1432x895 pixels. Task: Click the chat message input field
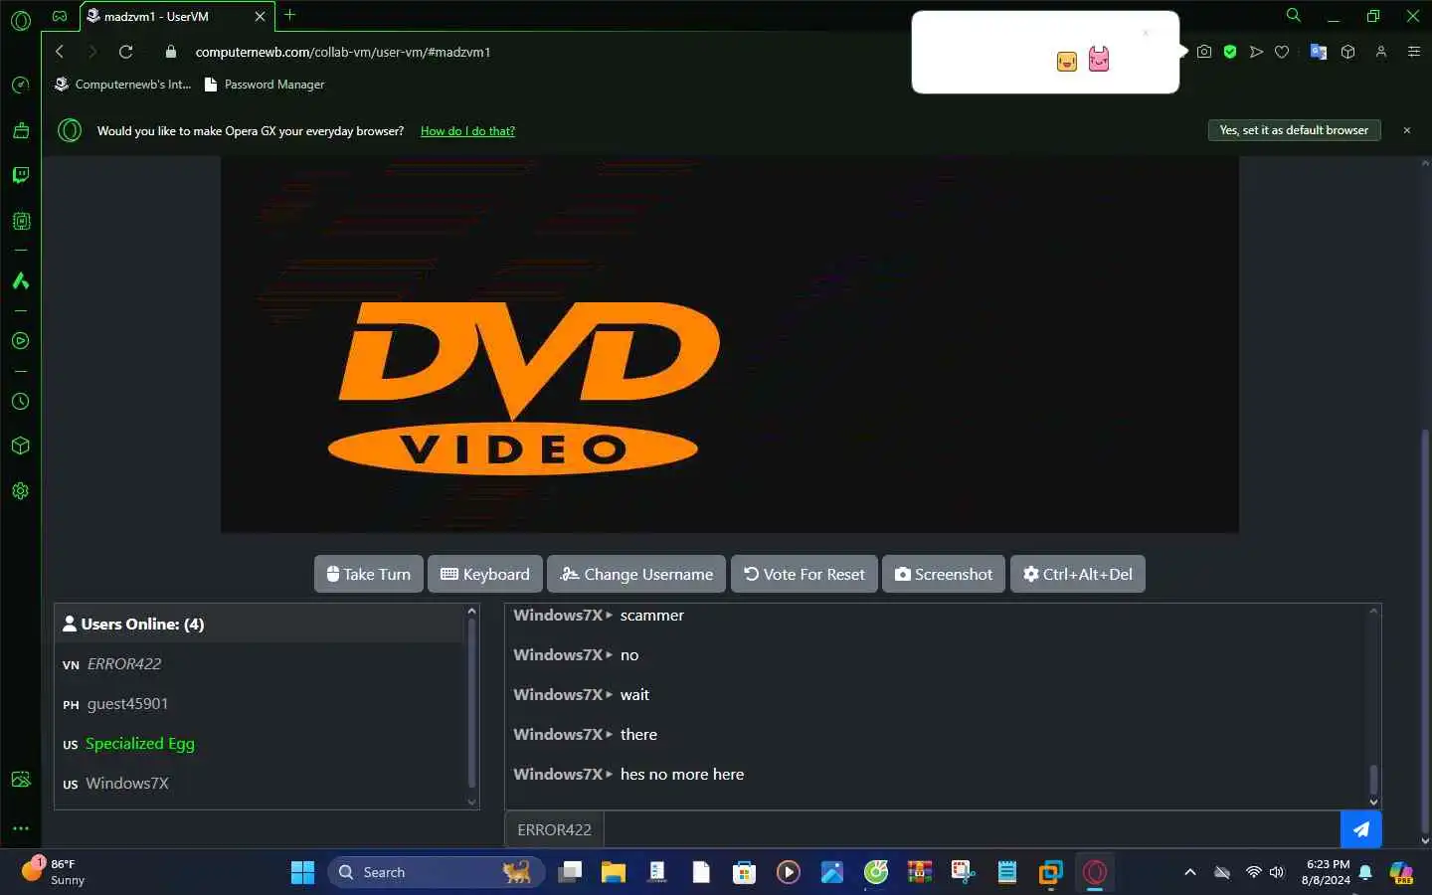click(x=972, y=829)
